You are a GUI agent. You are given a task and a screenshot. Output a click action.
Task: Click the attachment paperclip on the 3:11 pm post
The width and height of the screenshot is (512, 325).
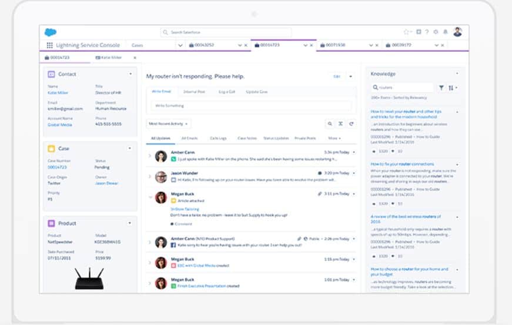(x=320, y=194)
